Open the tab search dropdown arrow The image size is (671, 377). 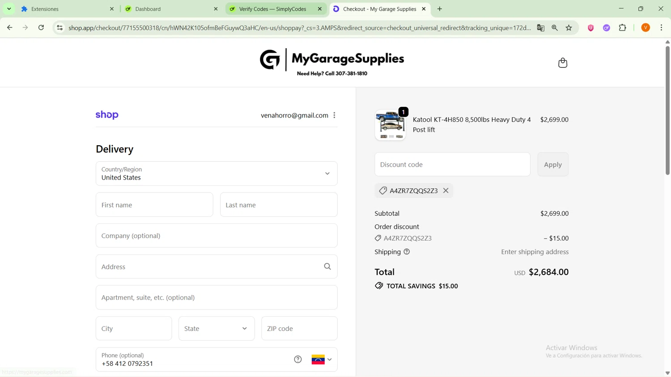[x=9, y=9]
